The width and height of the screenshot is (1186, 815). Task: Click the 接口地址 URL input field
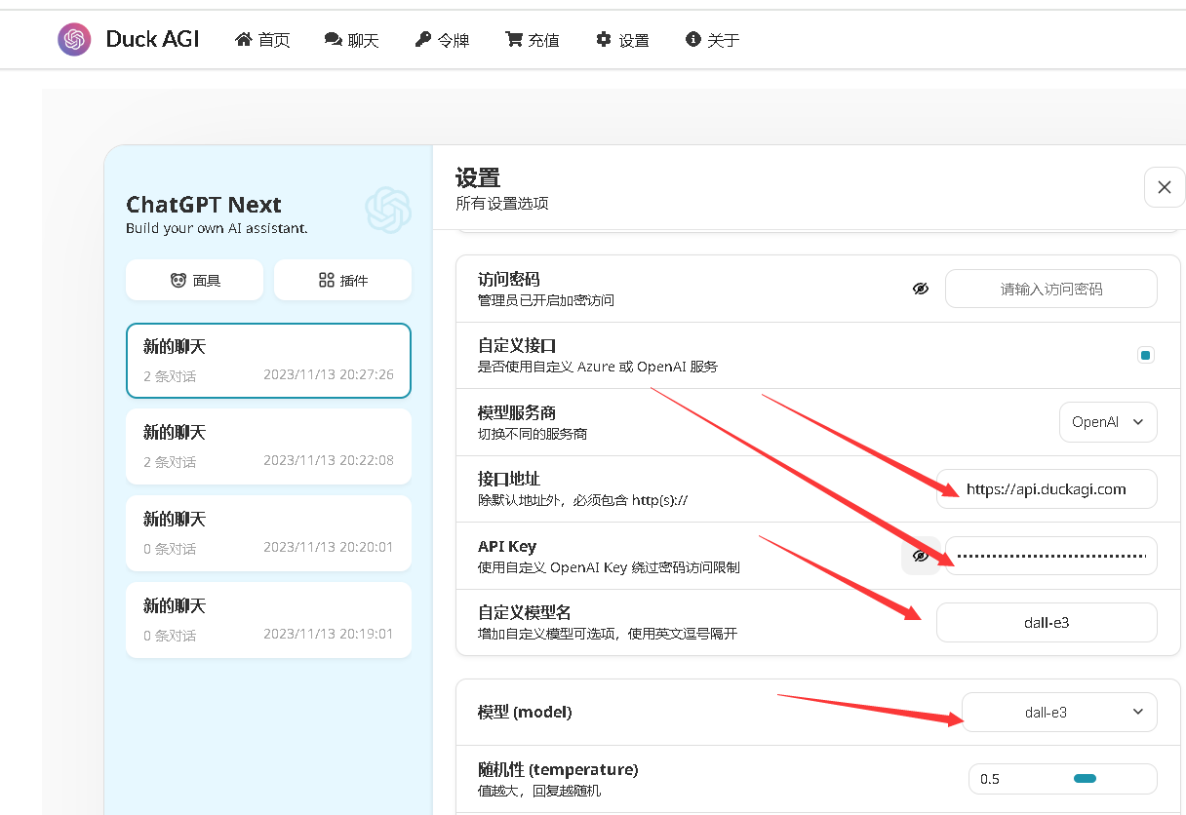[x=1047, y=489]
